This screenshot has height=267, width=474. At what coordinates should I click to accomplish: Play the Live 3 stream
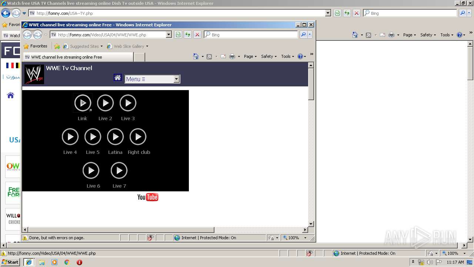[128, 103]
